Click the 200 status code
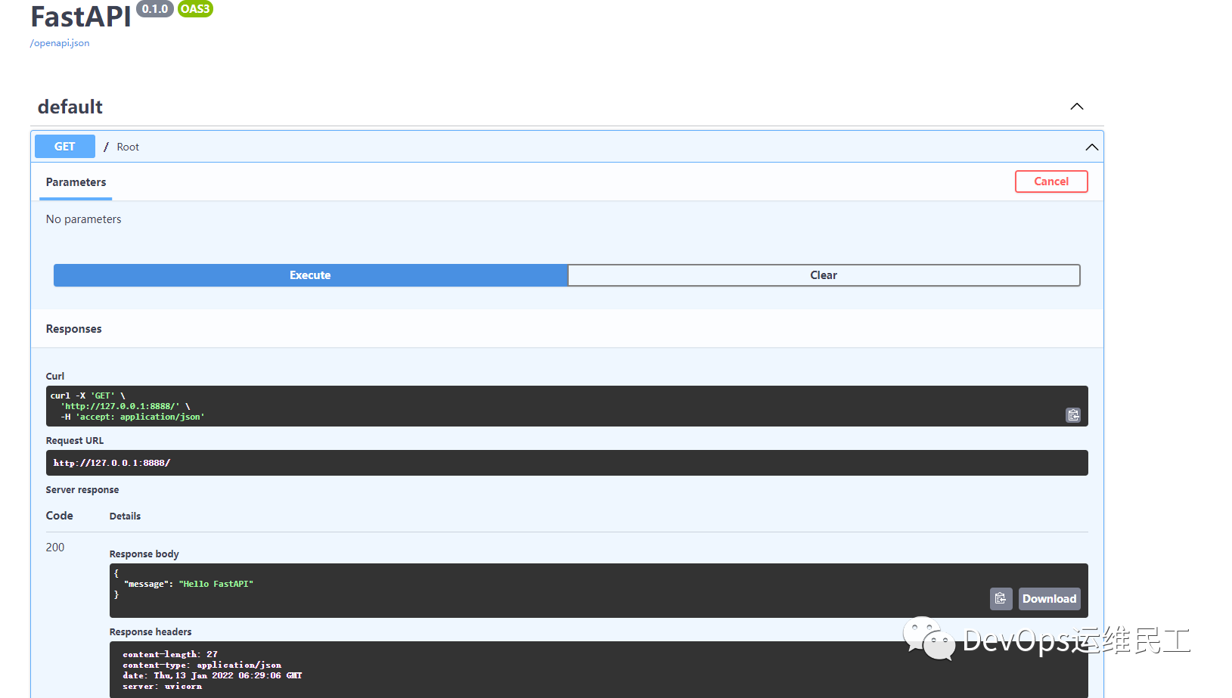 coord(55,547)
